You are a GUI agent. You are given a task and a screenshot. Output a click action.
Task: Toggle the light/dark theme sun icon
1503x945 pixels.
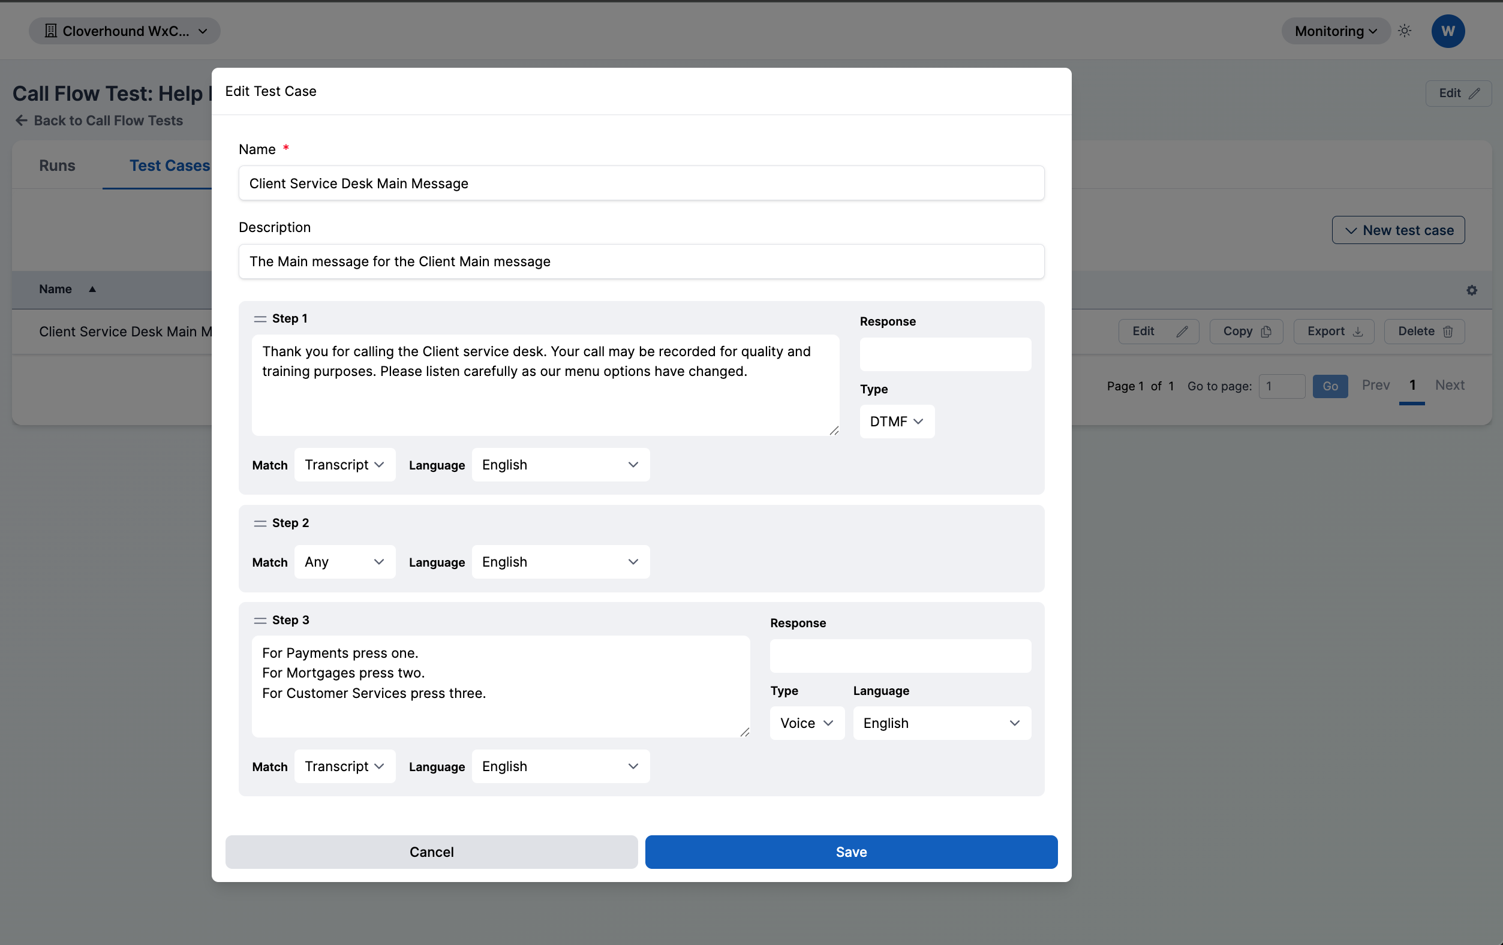click(1405, 31)
